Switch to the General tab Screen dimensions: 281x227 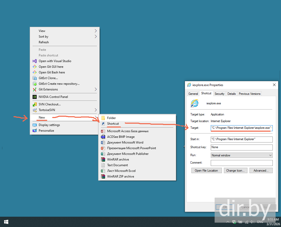pos(193,94)
